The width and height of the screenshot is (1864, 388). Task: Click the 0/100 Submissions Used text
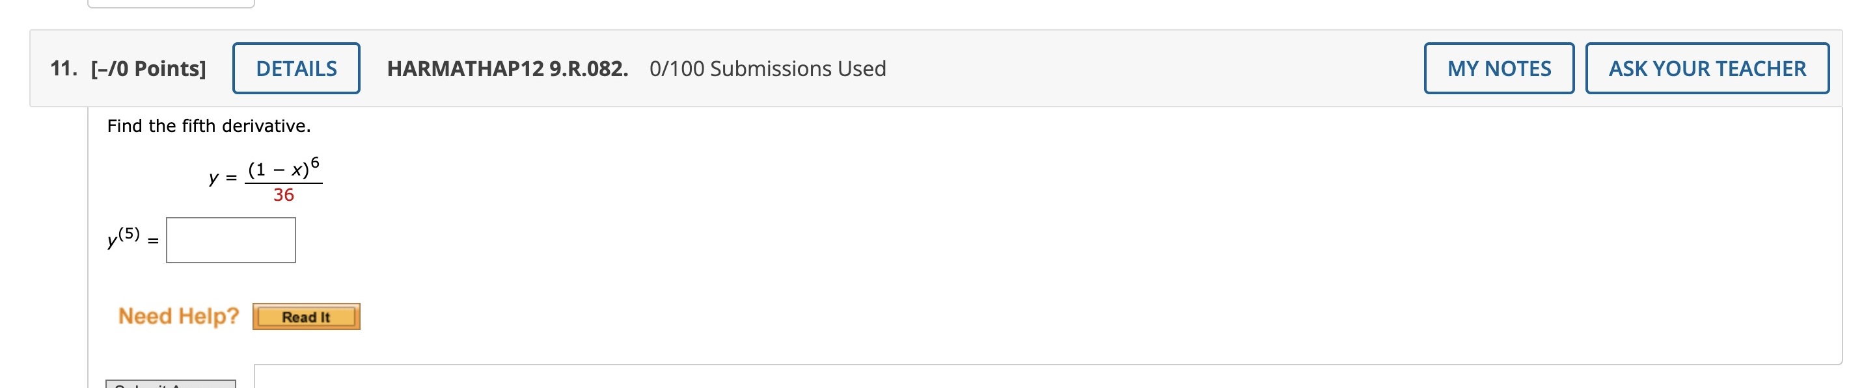(x=767, y=69)
